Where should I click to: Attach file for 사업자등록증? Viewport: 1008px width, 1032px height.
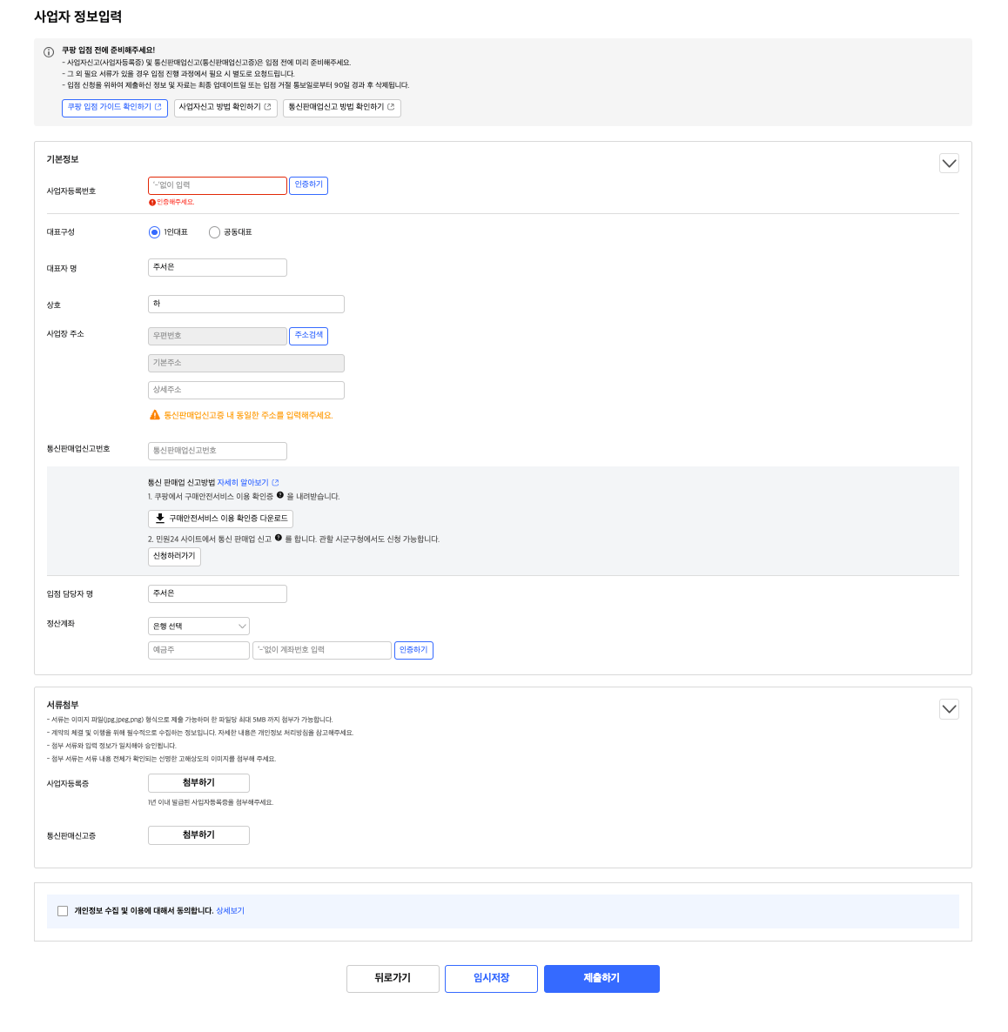198,783
